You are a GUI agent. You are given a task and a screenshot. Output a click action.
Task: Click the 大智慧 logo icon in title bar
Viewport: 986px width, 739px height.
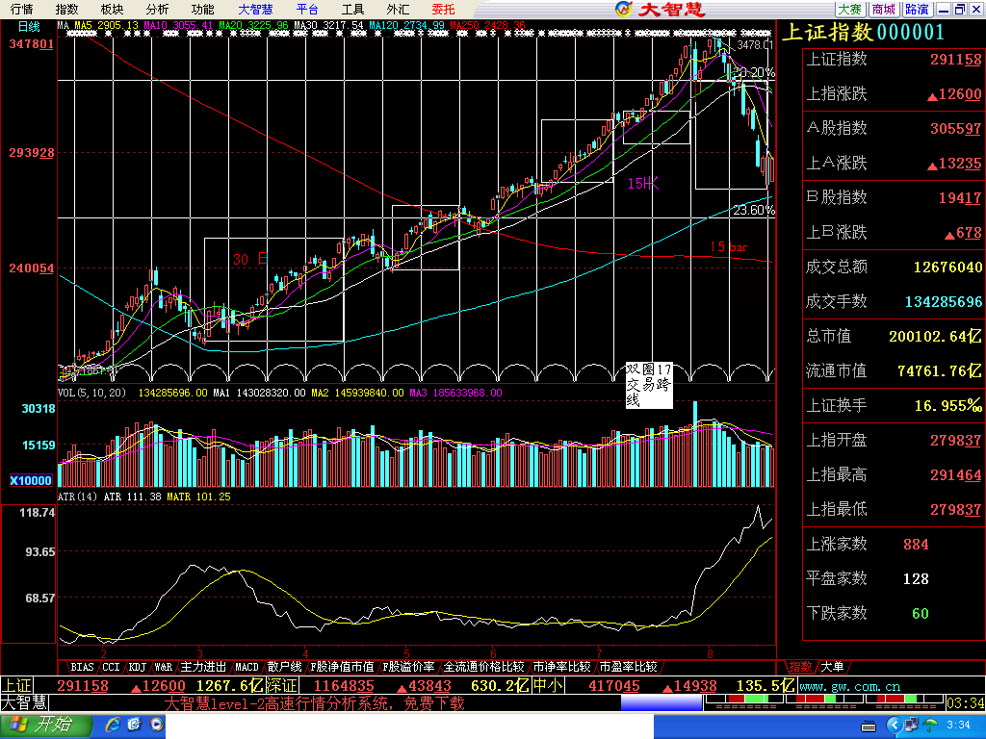pyautogui.click(x=623, y=9)
